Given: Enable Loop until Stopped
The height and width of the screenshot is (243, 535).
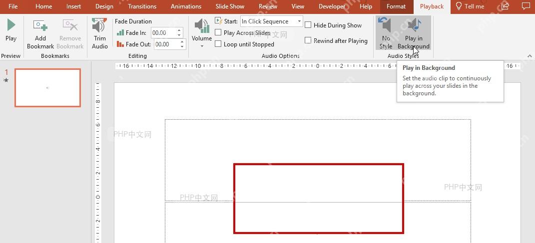Looking at the screenshot, I should click(x=218, y=44).
